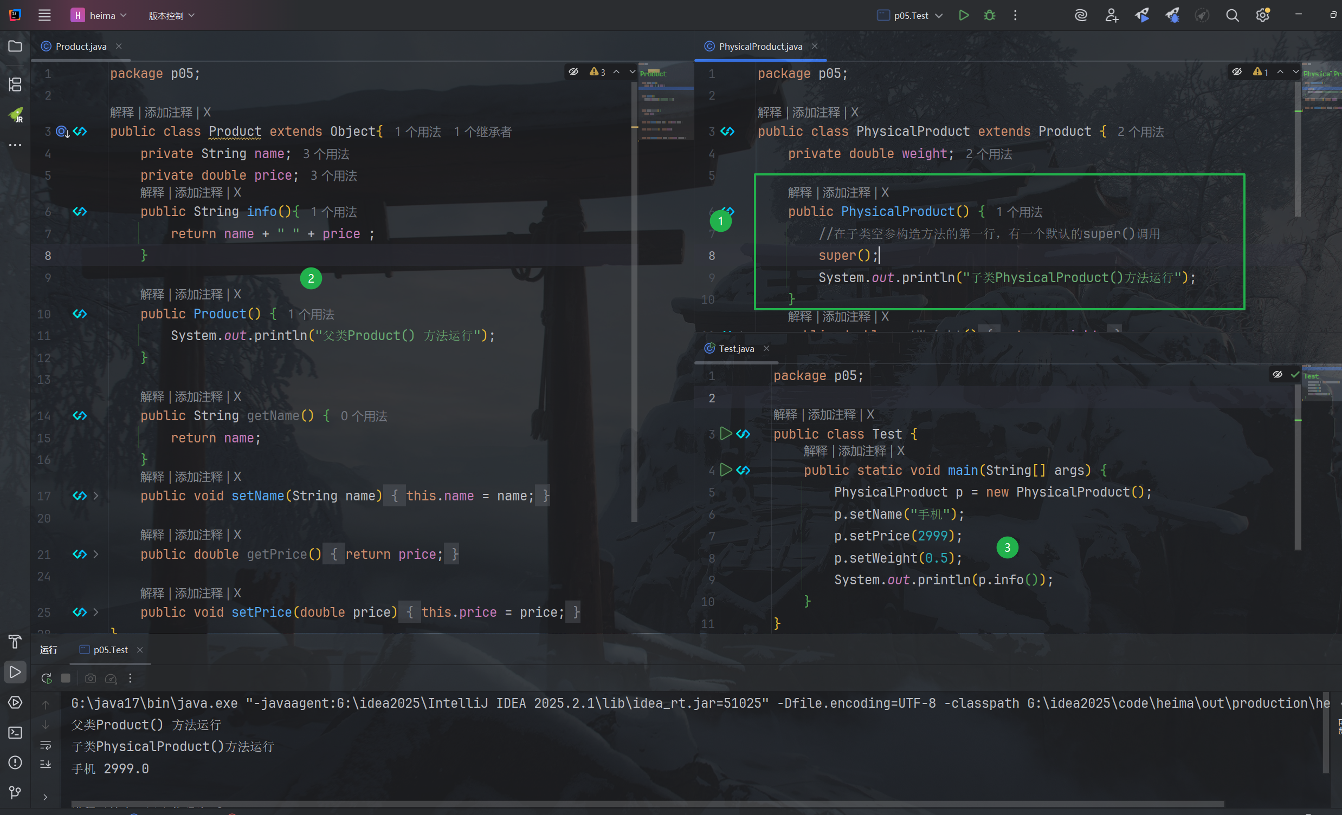Click the gutter run arrow beside main method

725,470
